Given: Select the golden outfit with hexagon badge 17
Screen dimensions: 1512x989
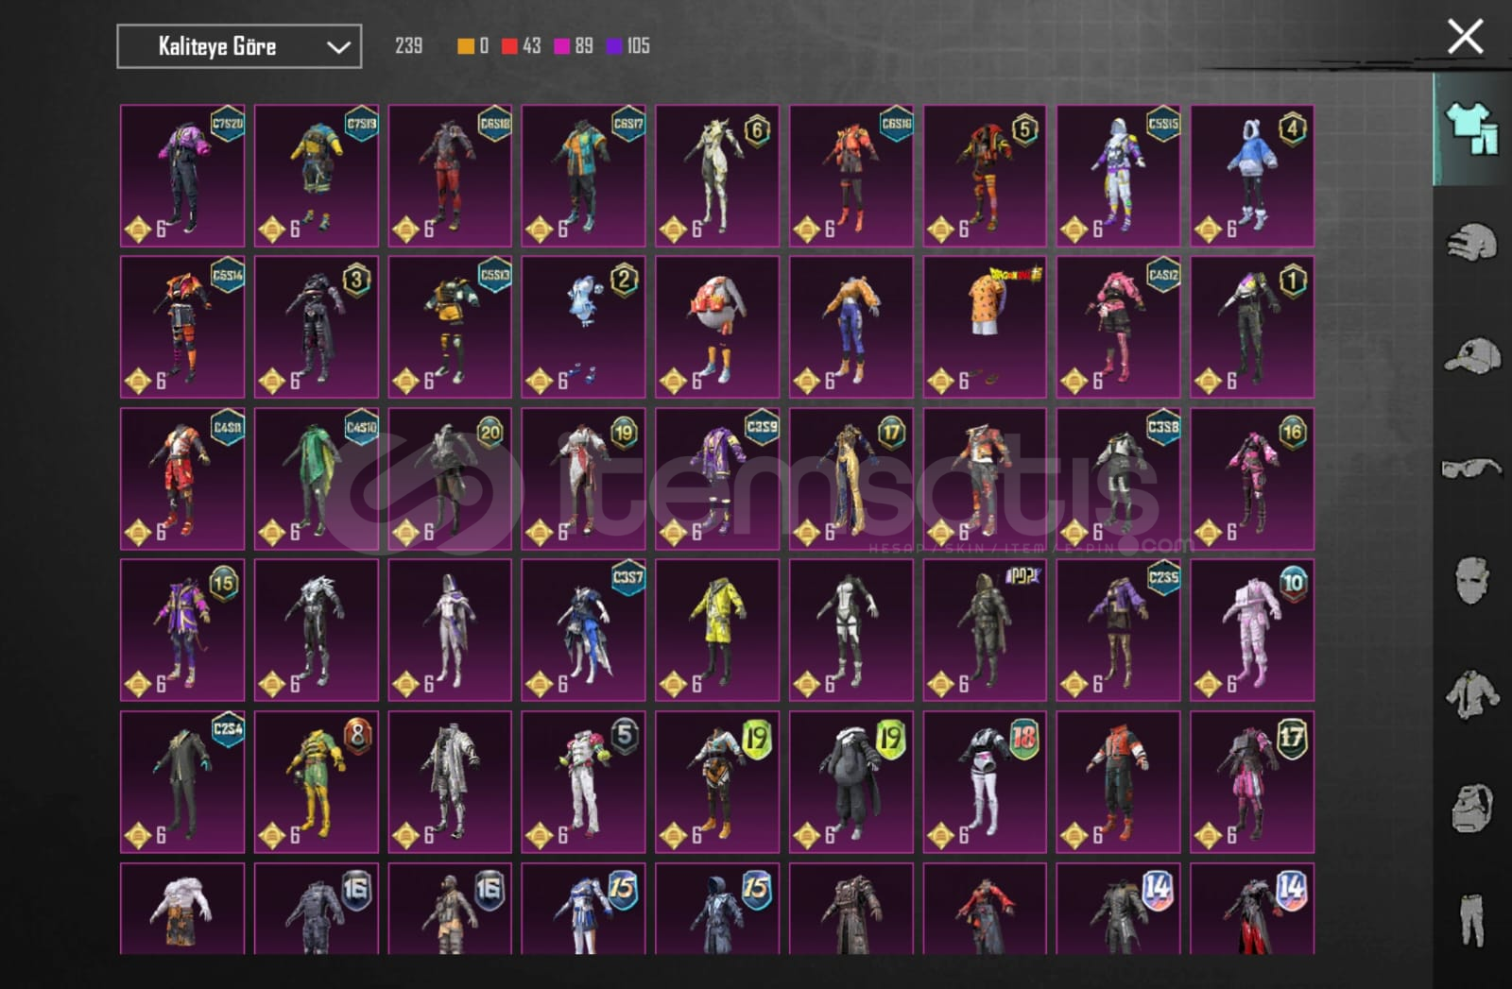Looking at the screenshot, I should 851,479.
